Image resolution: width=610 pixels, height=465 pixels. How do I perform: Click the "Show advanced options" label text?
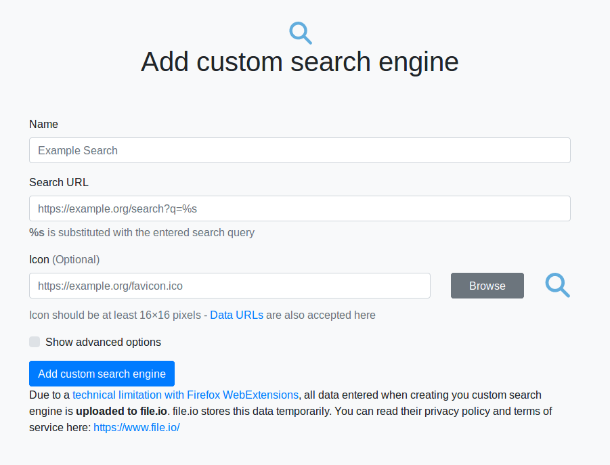tap(103, 342)
